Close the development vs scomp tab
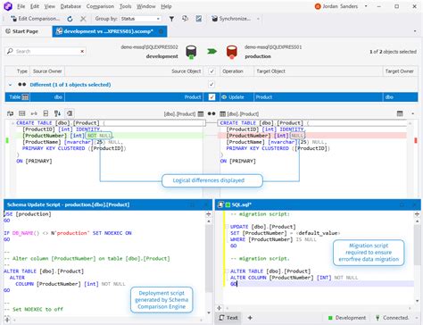Viewport: 423px width, 325px height. (x=161, y=31)
